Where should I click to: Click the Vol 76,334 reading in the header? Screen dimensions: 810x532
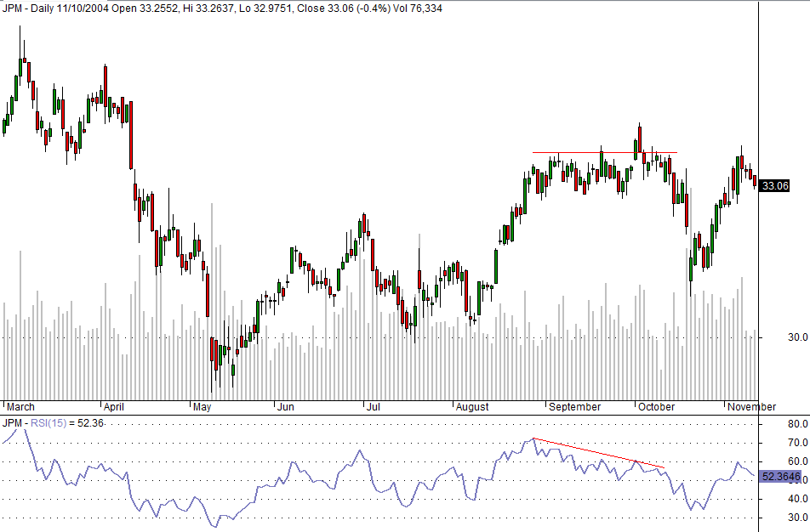[418, 8]
